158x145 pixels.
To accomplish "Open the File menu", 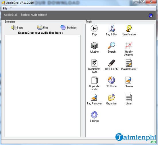I will (x=5, y=9).
